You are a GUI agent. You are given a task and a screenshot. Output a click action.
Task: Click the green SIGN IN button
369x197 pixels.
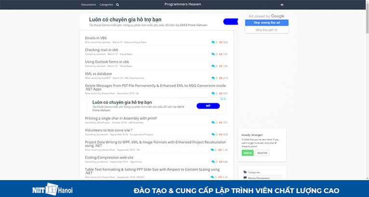247,153
